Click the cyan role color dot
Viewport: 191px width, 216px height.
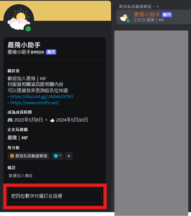click(56, 156)
